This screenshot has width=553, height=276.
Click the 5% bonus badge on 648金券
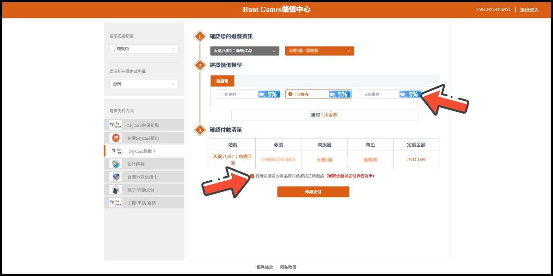[x=410, y=94]
